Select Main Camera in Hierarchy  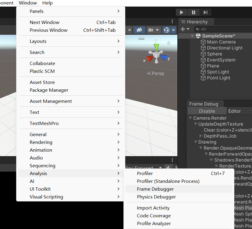pyautogui.click(x=221, y=42)
